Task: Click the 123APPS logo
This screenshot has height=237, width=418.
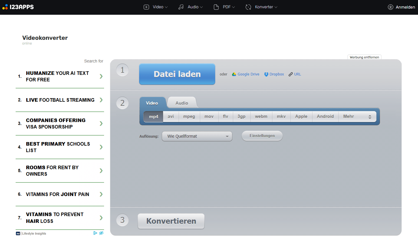Action: coord(18,7)
